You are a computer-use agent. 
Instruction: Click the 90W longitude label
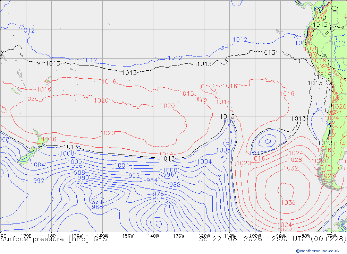[x=281, y=236]
